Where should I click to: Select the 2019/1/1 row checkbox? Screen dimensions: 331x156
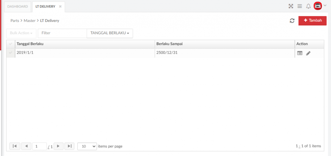[11, 53]
